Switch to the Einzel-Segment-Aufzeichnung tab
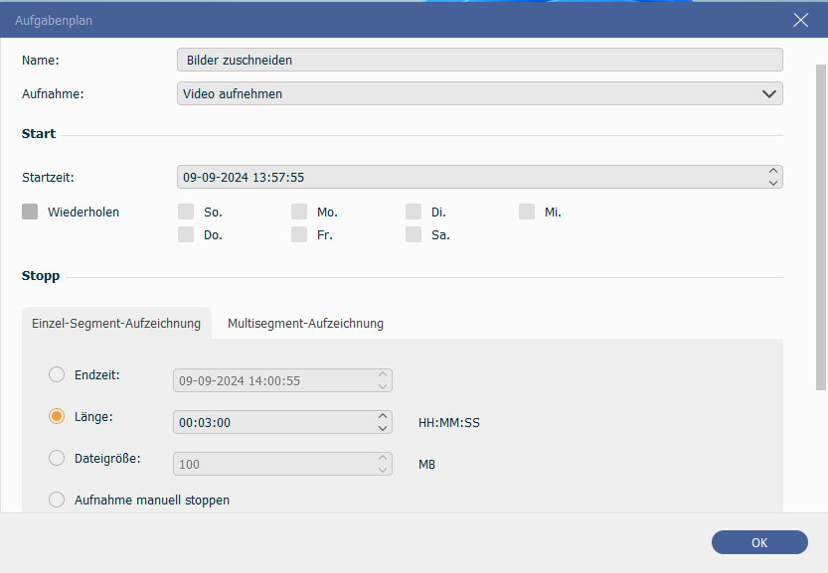The width and height of the screenshot is (828, 573). pyautogui.click(x=116, y=323)
